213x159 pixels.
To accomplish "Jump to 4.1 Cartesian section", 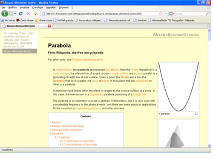I will point(62,137).
